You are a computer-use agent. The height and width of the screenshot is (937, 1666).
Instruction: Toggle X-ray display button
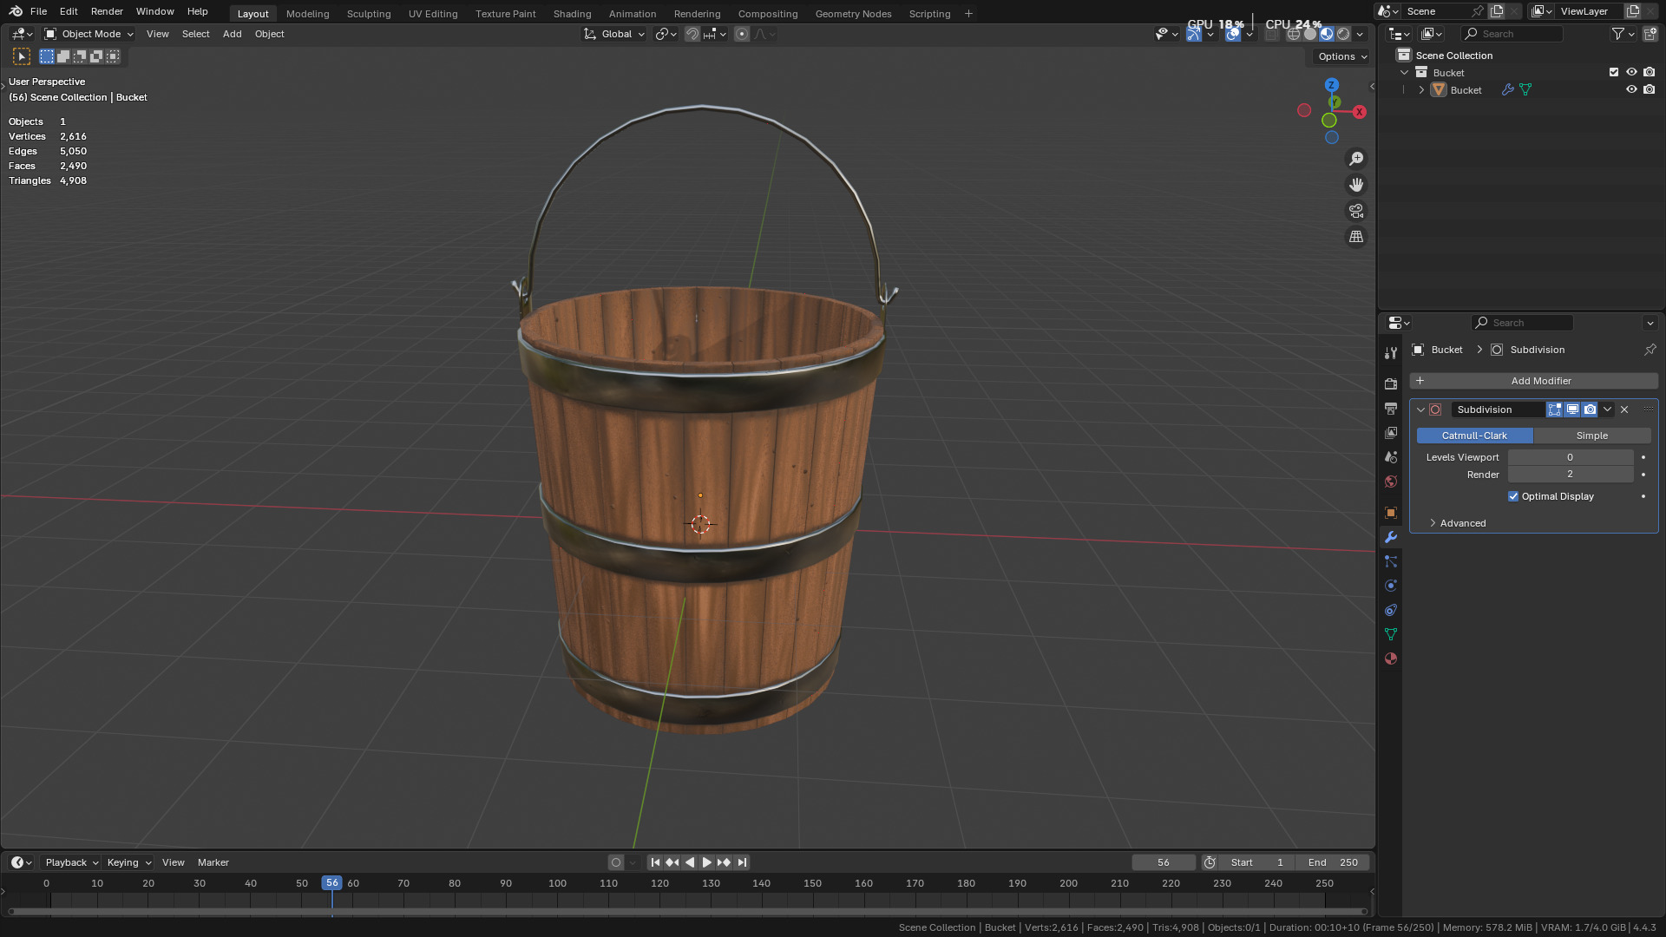tap(1271, 34)
